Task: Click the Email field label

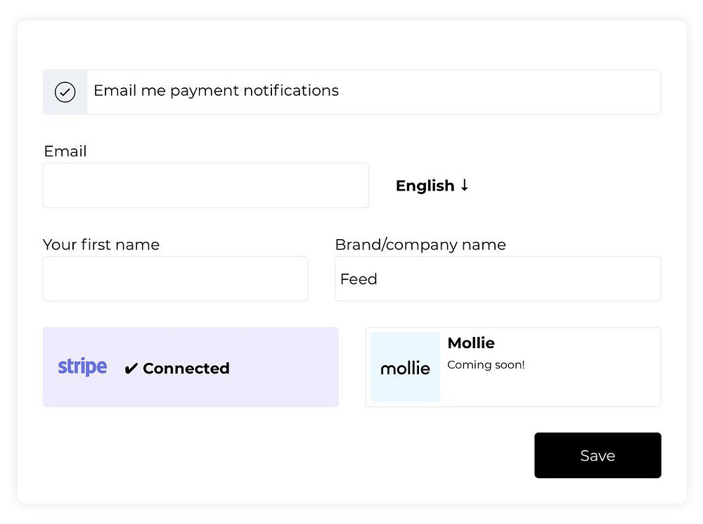Action: coord(65,151)
